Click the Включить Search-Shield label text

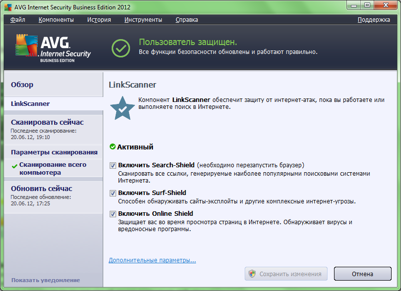tap(156, 165)
